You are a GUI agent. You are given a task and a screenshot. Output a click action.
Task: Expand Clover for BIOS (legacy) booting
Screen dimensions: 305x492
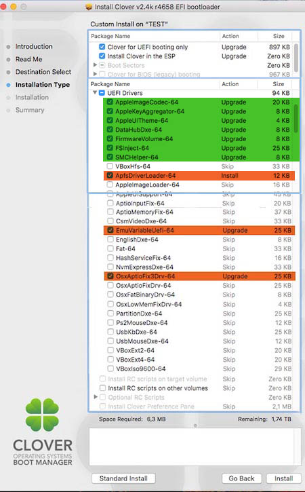pos(95,74)
